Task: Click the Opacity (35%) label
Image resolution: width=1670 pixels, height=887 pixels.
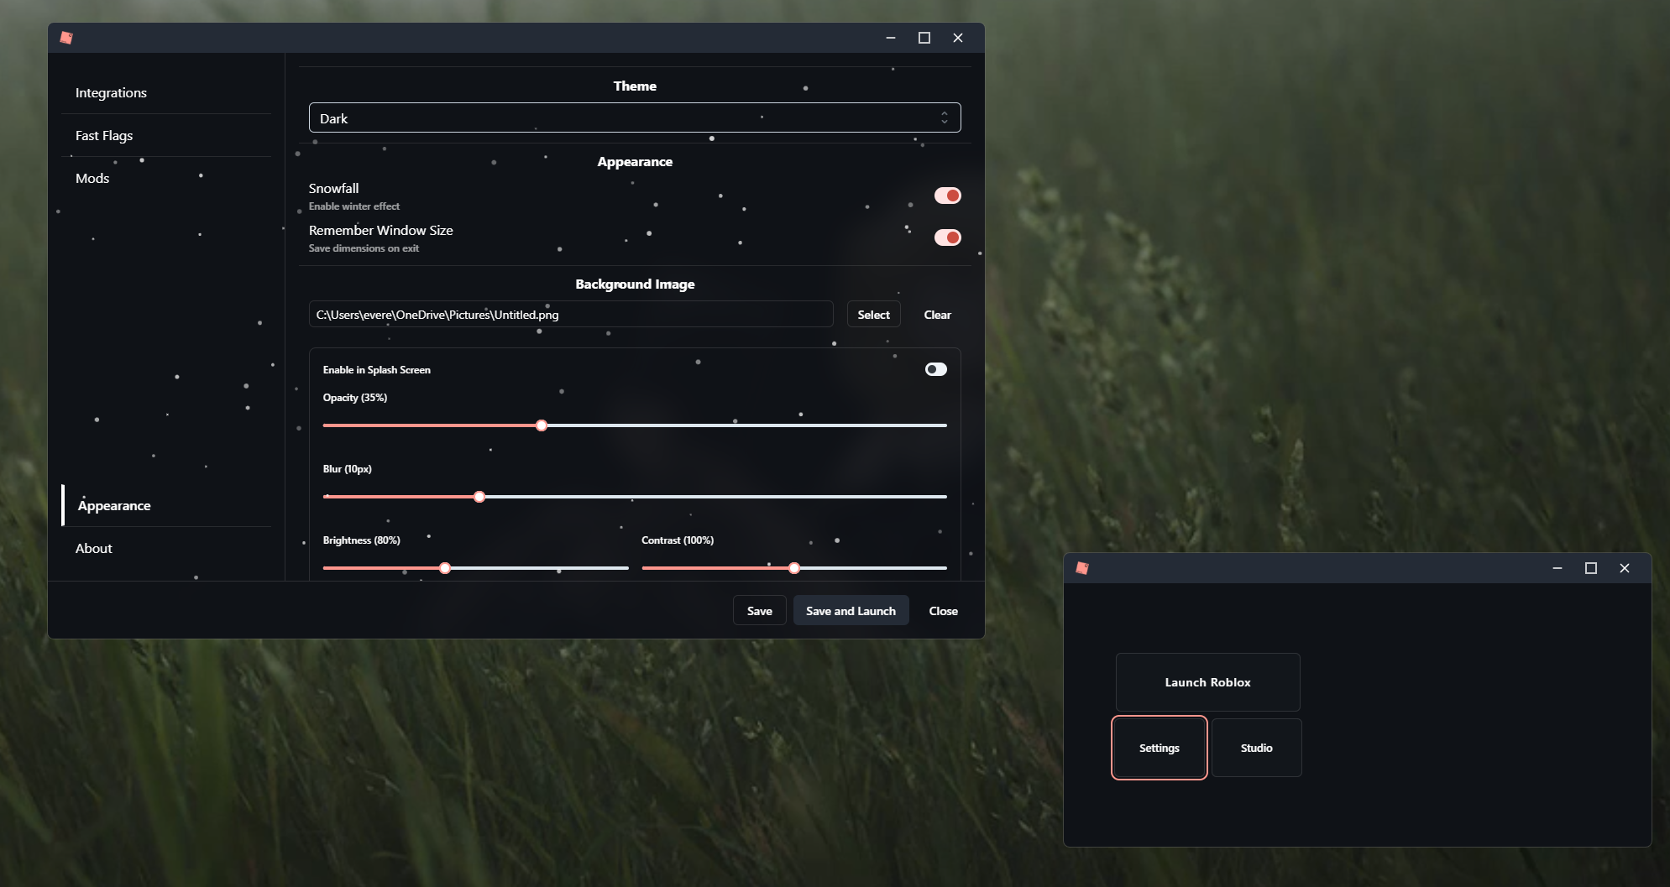Action: 355,398
